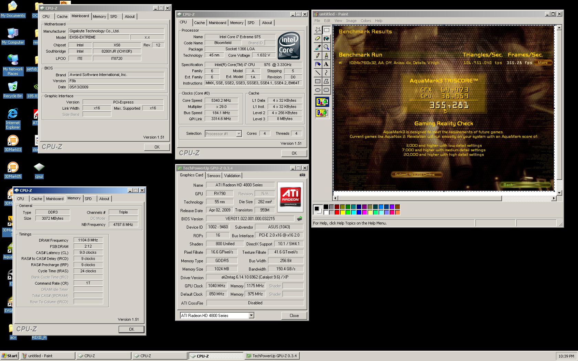Click OK in the Memory CPU-Z window
The image size is (578, 361).
tap(131, 329)
